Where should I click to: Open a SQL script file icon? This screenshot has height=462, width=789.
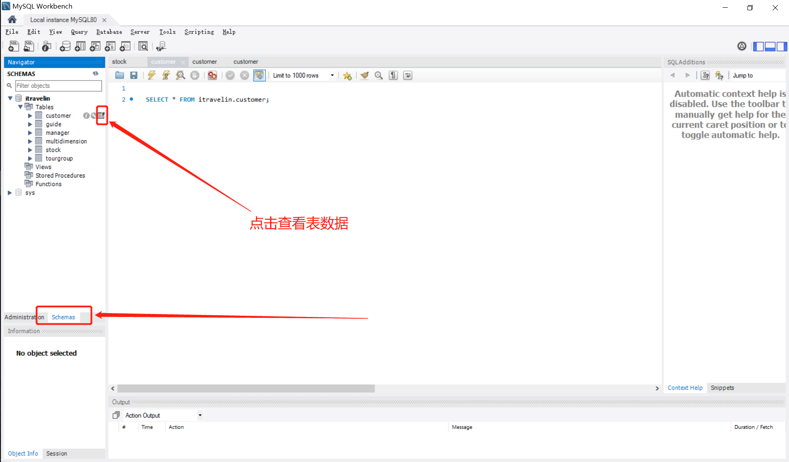[29, 46]
